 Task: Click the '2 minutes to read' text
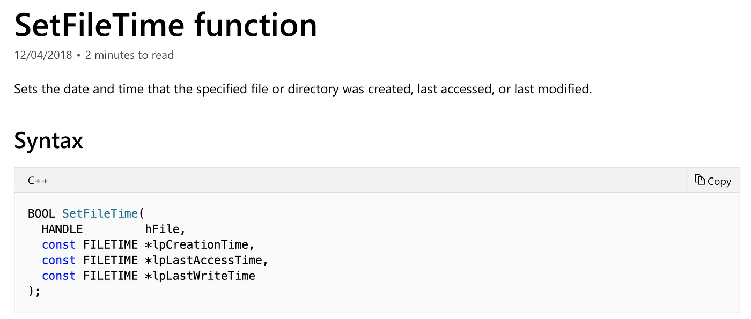coord(129,55)
